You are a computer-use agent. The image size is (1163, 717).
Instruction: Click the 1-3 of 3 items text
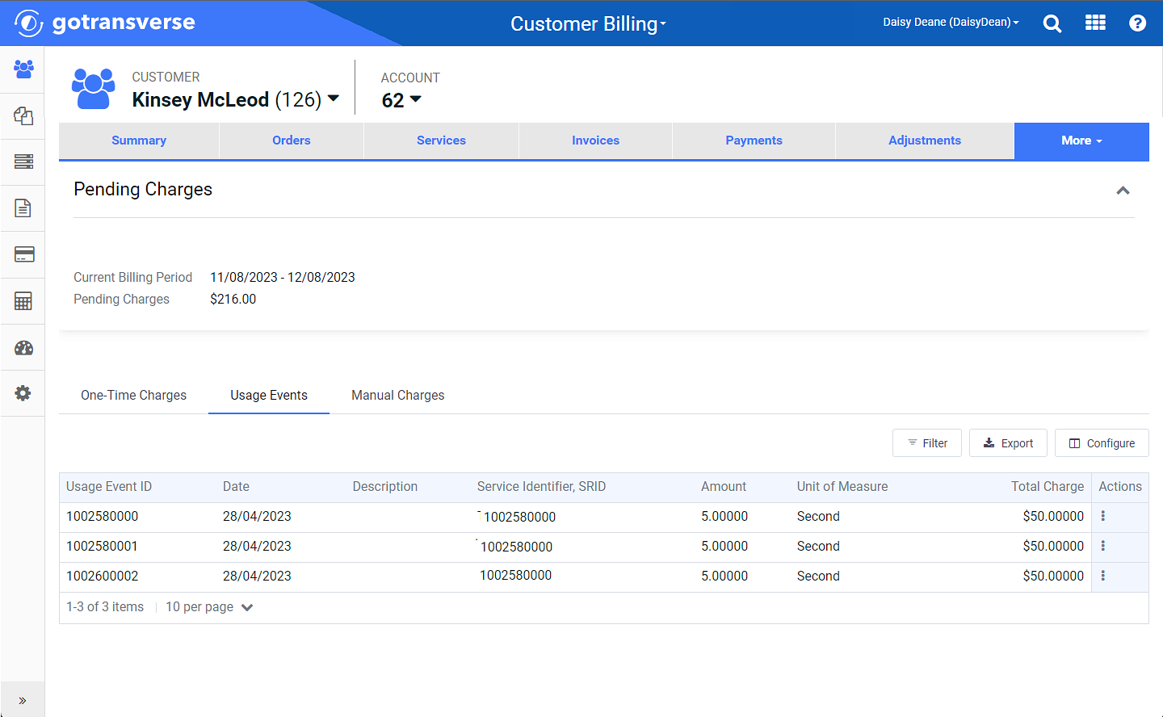[105, 606]
